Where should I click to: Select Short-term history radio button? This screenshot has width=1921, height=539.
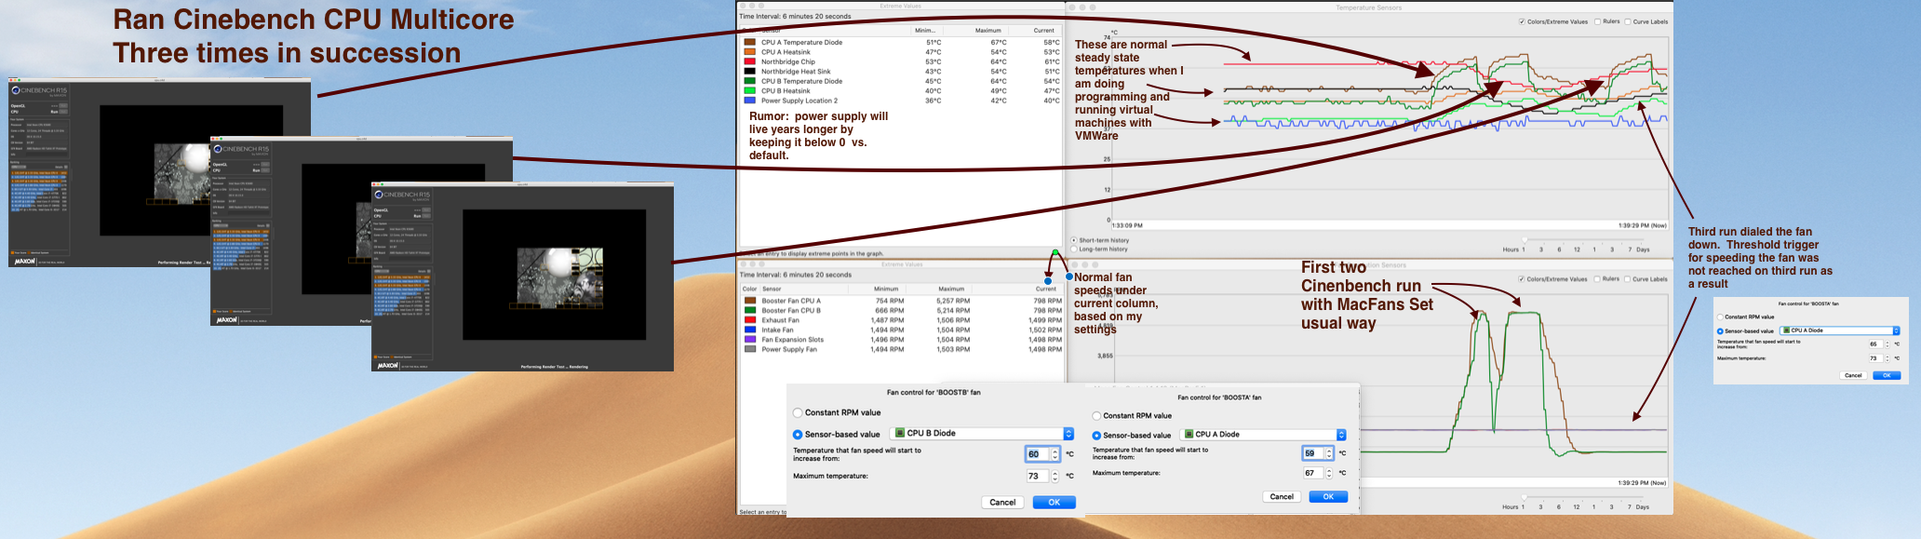tap(1073, 240)
